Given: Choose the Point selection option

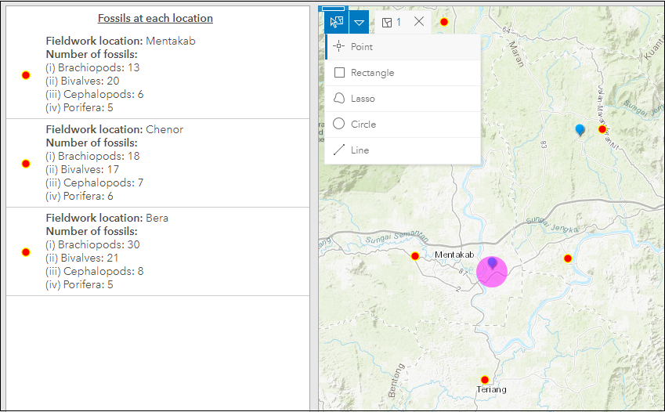Looking at the screenshot, I should click(x=403, y=47).
